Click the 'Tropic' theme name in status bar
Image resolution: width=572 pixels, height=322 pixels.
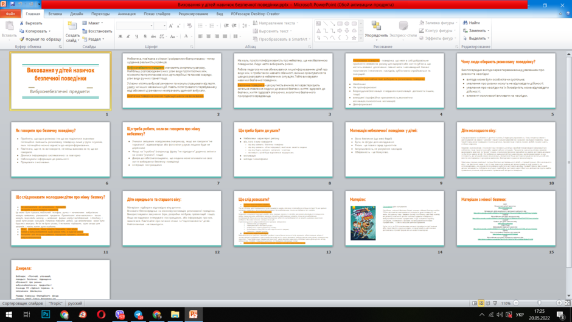click(55, 303)
